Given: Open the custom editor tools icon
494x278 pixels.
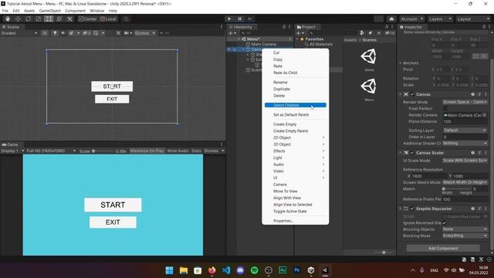Looking at the screenshot, I should click(x=69, y=19).
